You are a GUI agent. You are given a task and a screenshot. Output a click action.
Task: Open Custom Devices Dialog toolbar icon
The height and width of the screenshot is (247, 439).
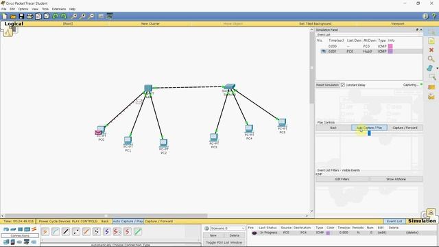coord(110,16)
